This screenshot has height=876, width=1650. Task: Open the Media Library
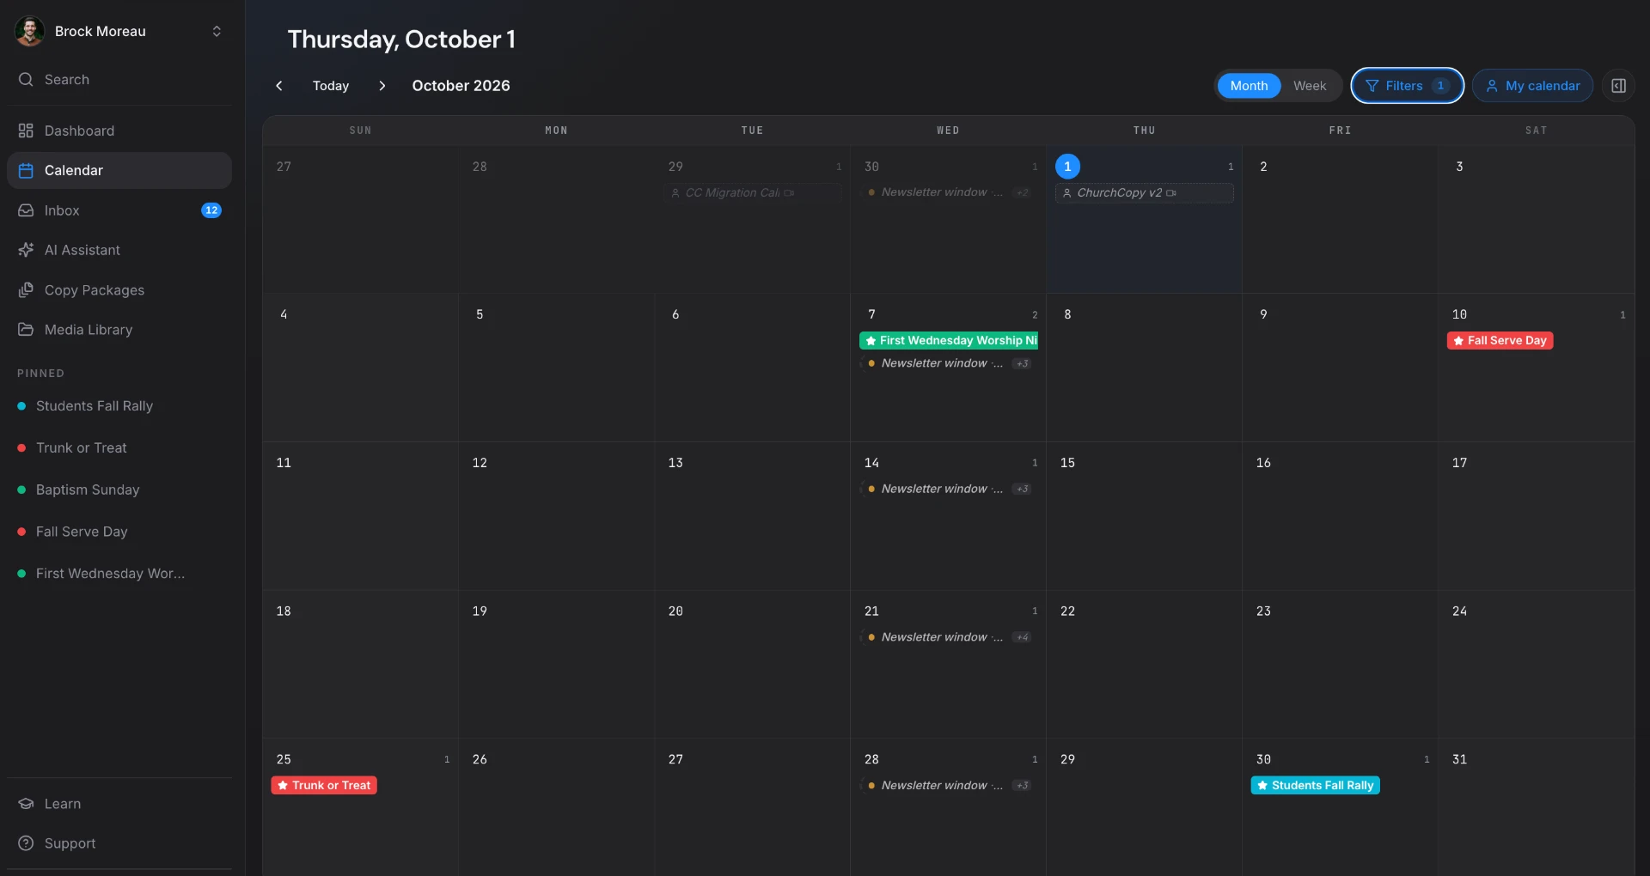click(x=119, y=330)
